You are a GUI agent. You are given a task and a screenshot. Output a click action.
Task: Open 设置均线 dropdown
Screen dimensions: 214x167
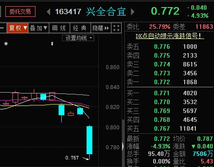pyautogui.click(x=78, y=38)
